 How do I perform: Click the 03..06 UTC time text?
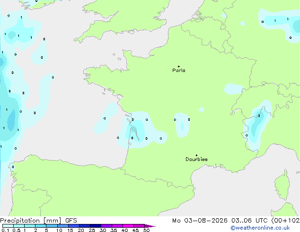tap(249, 221)
